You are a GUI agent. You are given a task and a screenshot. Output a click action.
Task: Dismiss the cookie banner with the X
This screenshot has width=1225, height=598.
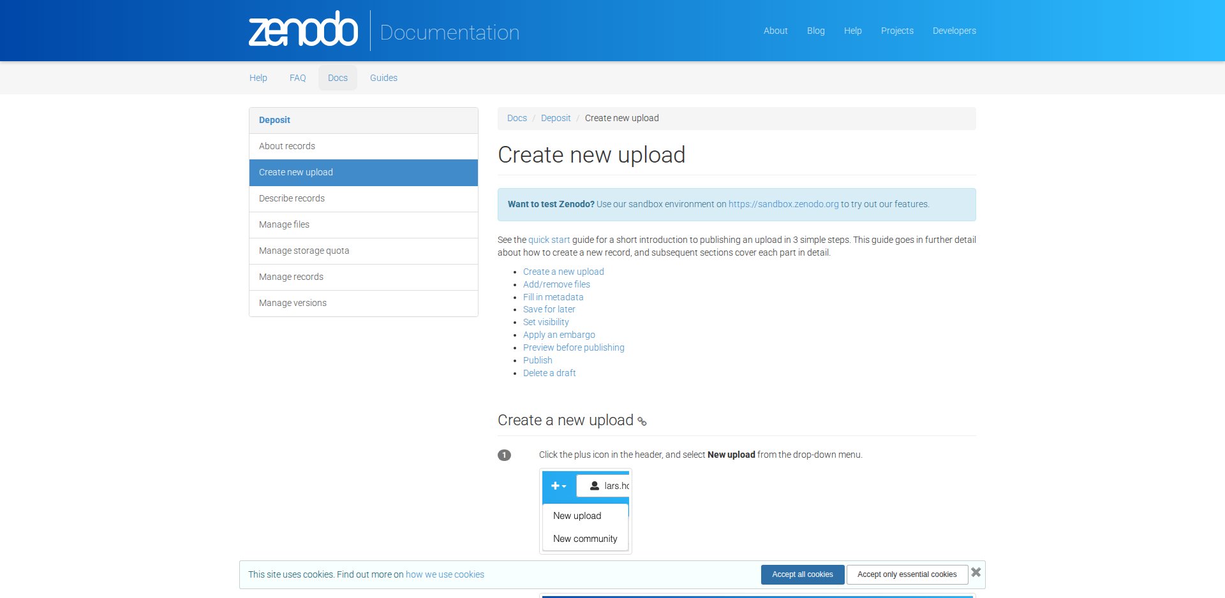[x=976, y=572]
